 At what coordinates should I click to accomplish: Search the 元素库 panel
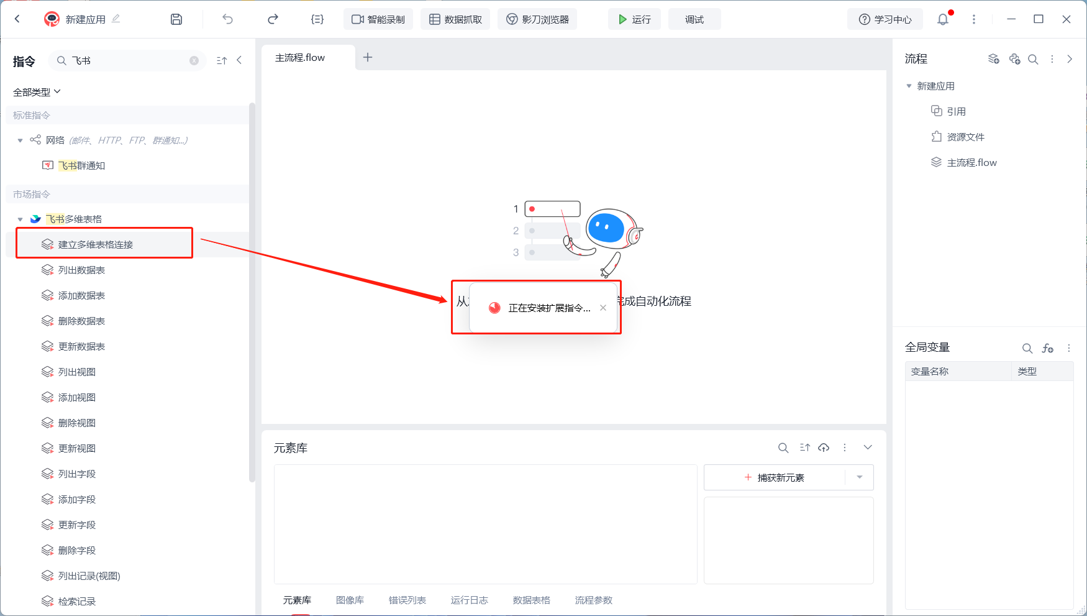[x=783, y=448]
